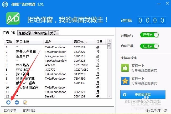Minimize the ad blocker window

point(159,4)
